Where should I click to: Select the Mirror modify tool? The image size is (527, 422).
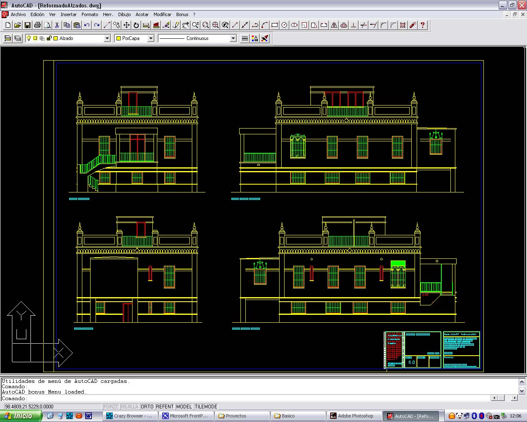pos(334,25)
